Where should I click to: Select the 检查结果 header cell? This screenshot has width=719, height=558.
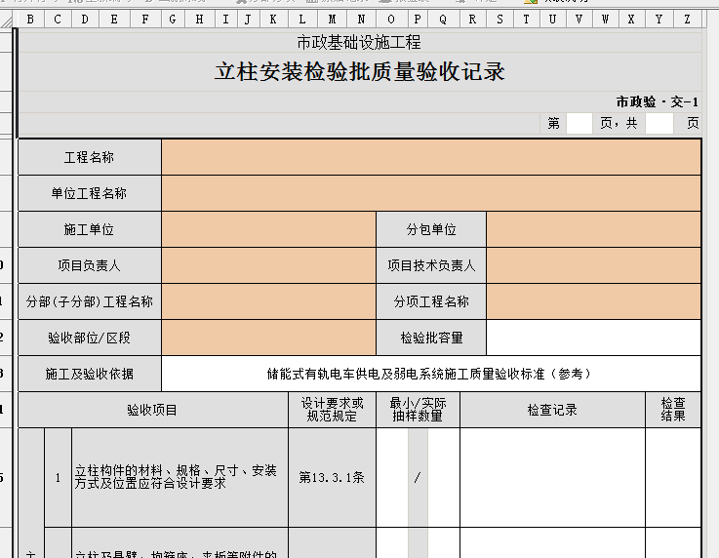click(x=673, y=410)
